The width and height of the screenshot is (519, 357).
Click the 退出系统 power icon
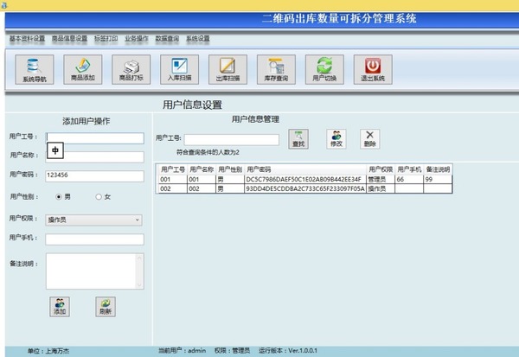pos(373,68)
